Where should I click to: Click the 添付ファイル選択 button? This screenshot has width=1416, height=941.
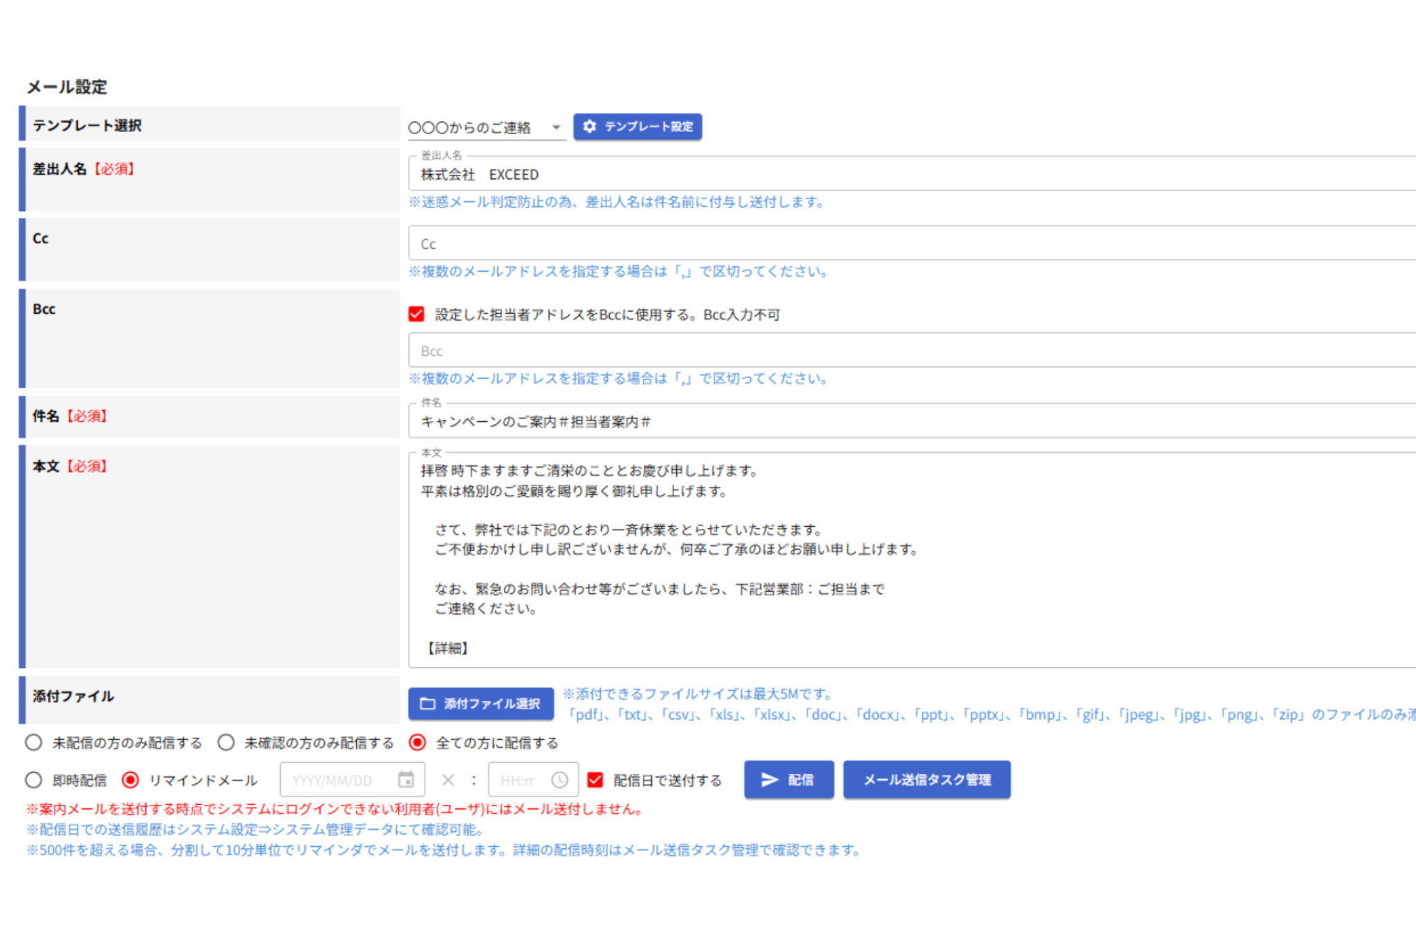(481, 704)
